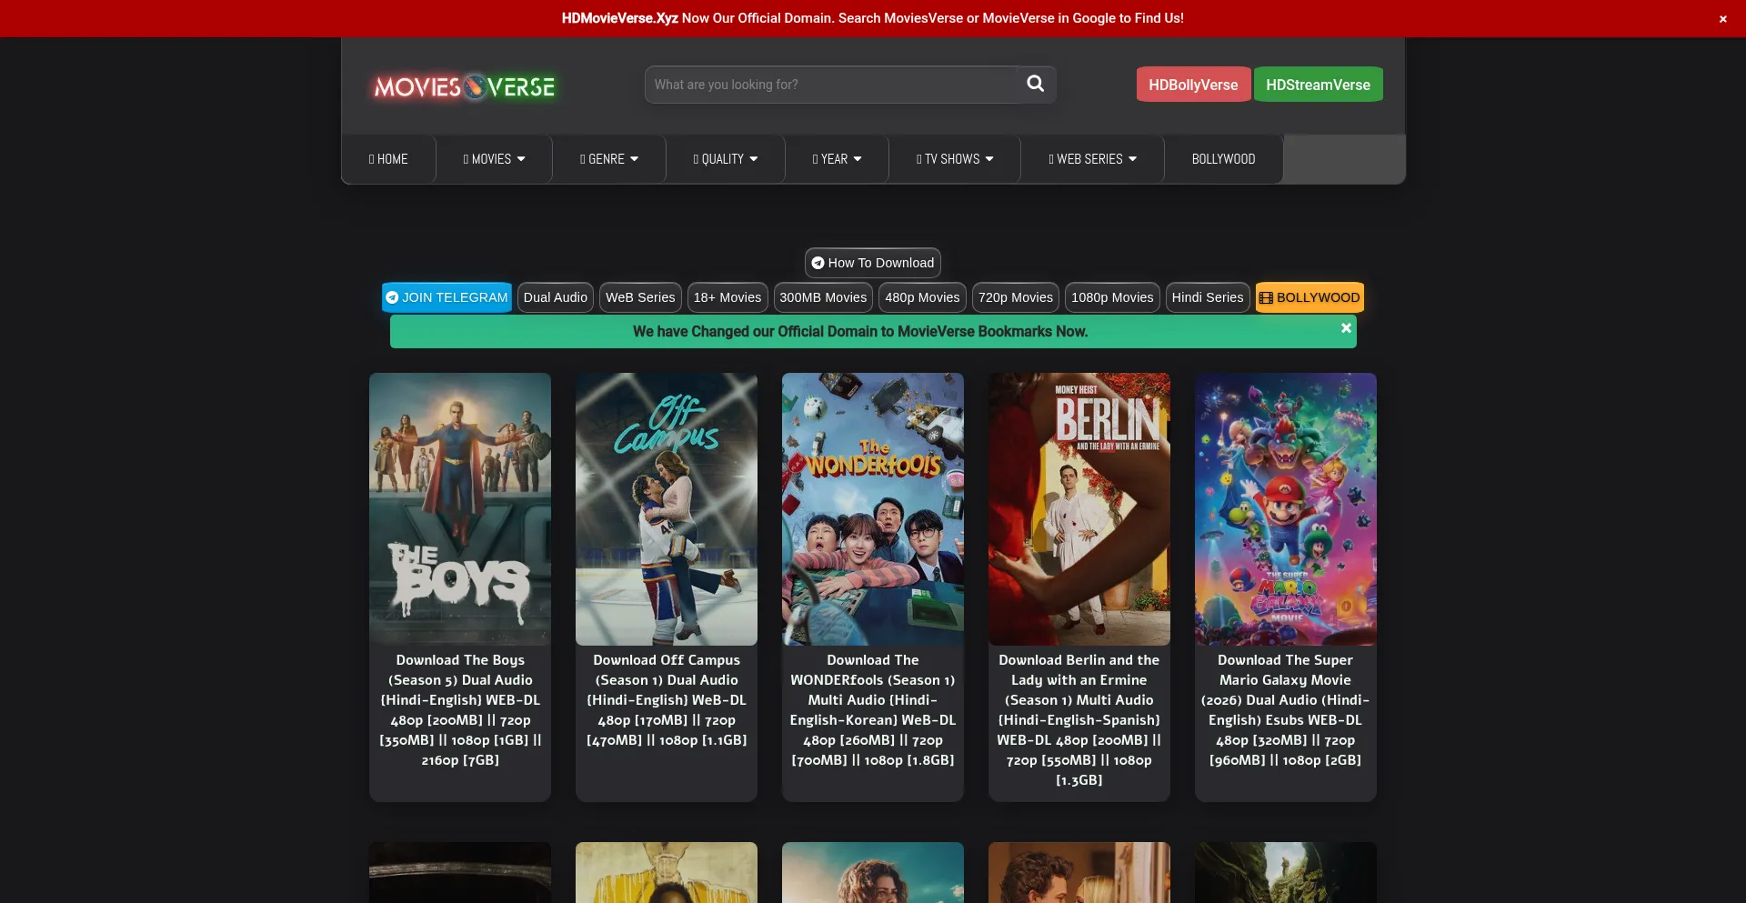The height and width of the screenshot is (903, 1746).
Task: Select the 720p Movies tag
Action: coord(1016,297)
